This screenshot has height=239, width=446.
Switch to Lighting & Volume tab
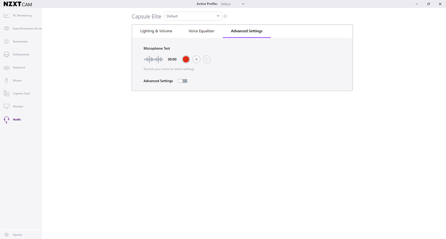156,31
